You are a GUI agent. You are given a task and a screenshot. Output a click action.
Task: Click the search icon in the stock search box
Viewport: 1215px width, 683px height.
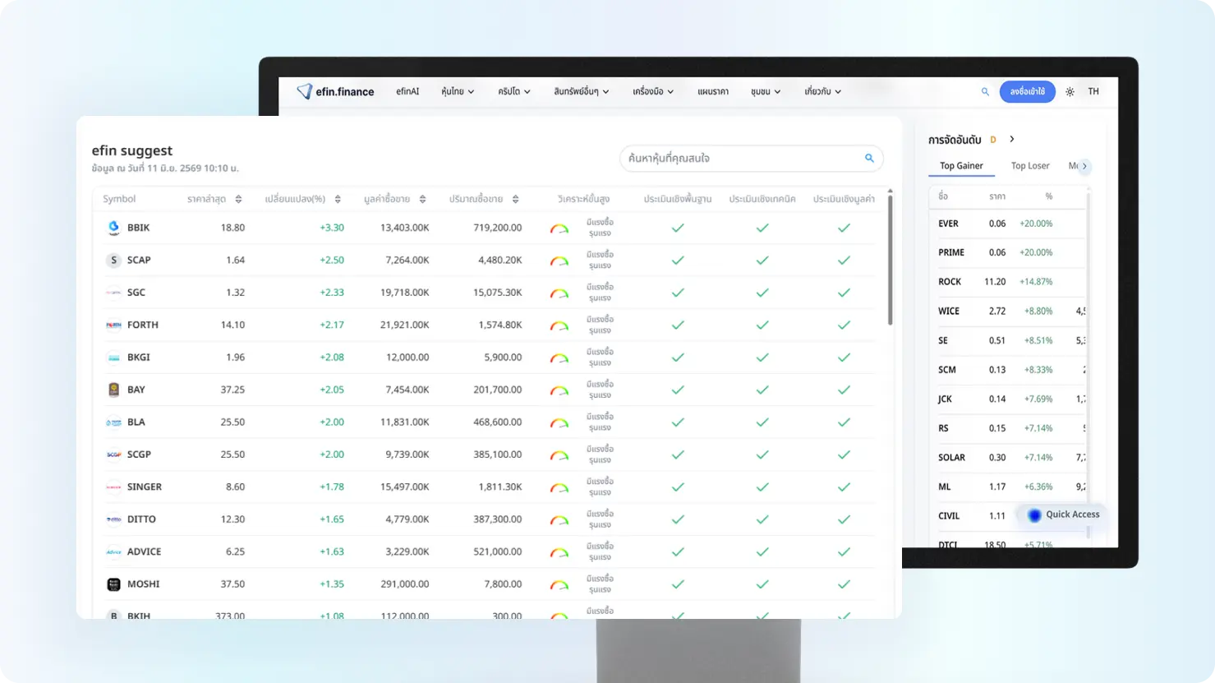coord(869,158)
